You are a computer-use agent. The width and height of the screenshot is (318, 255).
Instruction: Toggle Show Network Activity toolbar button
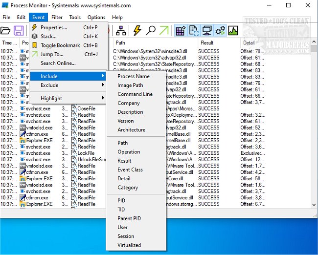[207, 31]
